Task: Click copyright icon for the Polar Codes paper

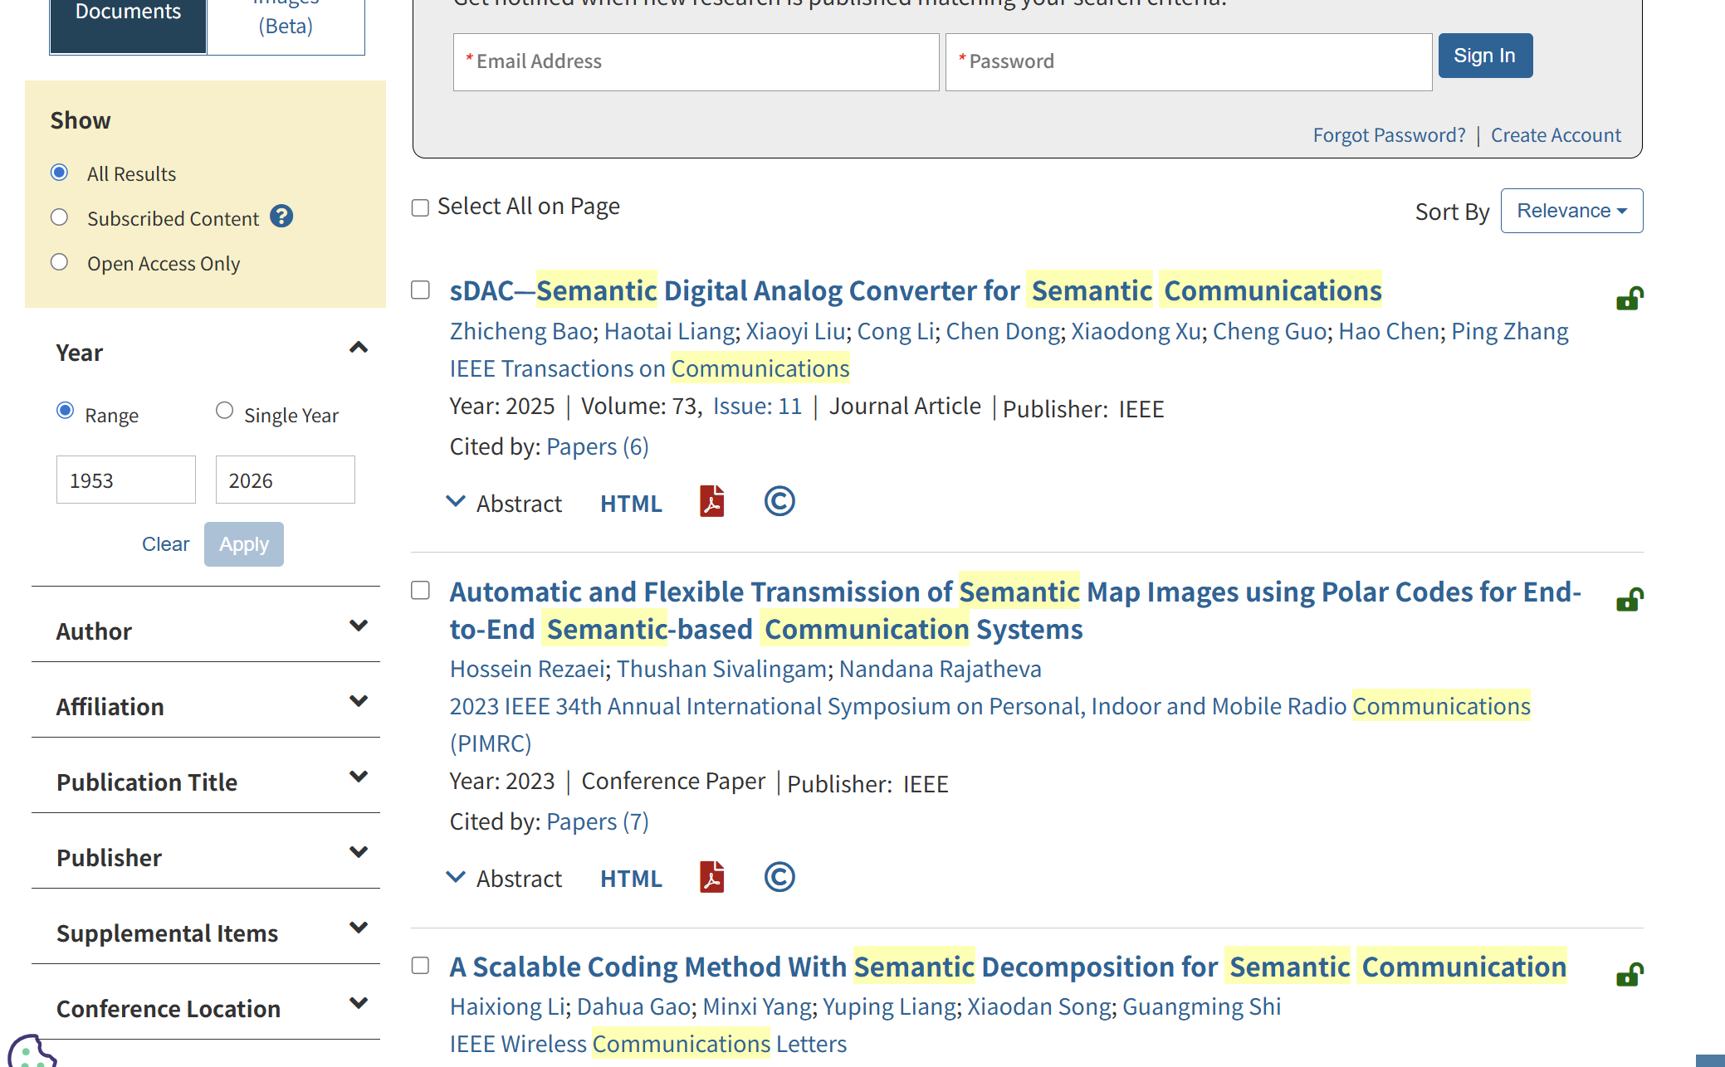Action: pyautogui.click(x=779, y=877)
